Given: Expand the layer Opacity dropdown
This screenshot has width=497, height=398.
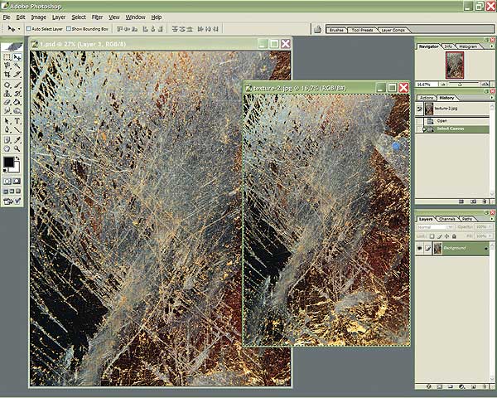Looking at the screenshot, I should pos(488,226).
